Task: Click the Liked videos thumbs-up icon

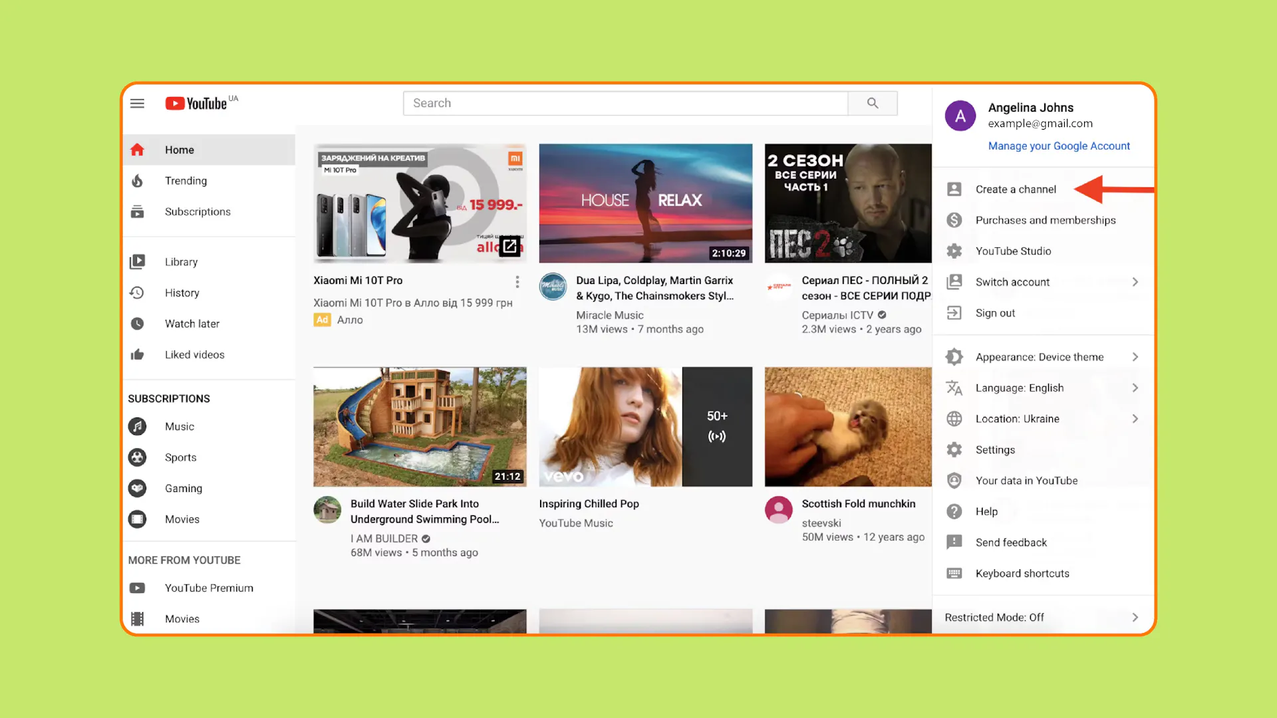Action: tap(137, 354)
